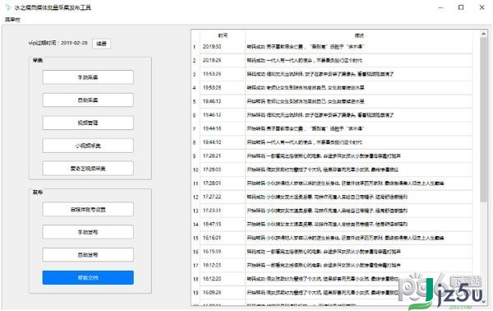Click the log scrollbar down arrow
Image resolution: width=493 pixels, height=311 pixels.
[x=484, y=302]
